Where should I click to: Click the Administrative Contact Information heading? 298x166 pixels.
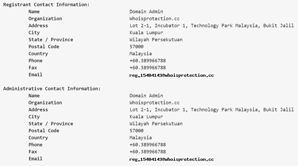click(x=52, y=89)
